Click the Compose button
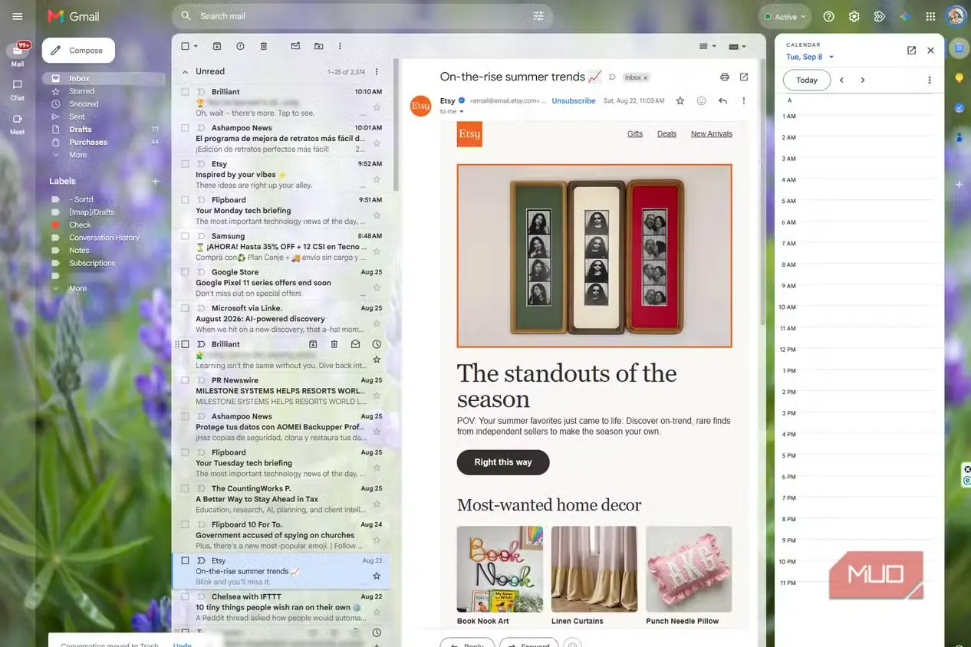The width and height of the screenshot is (971, 647). pyautogui.click(x=78, y=51)
